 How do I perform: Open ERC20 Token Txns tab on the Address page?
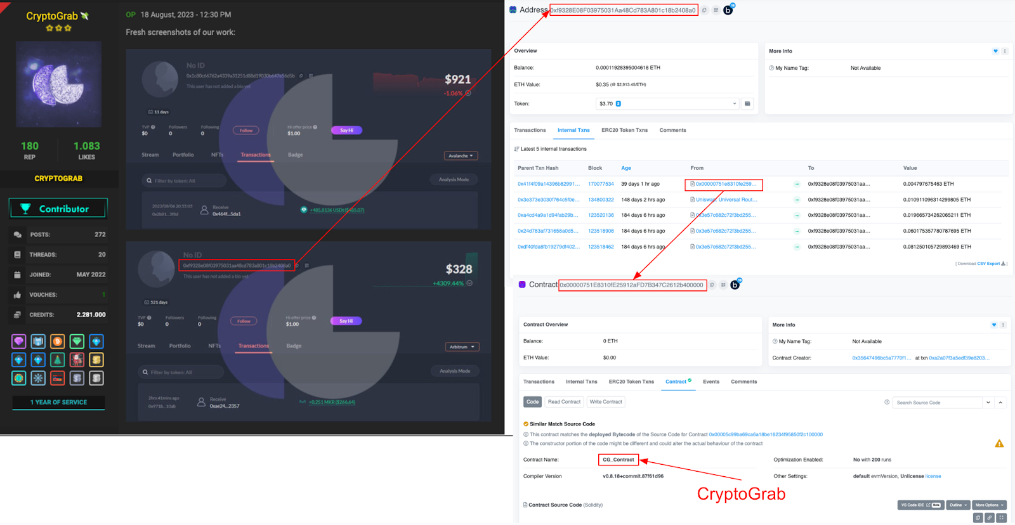click(x=624, y=130)
